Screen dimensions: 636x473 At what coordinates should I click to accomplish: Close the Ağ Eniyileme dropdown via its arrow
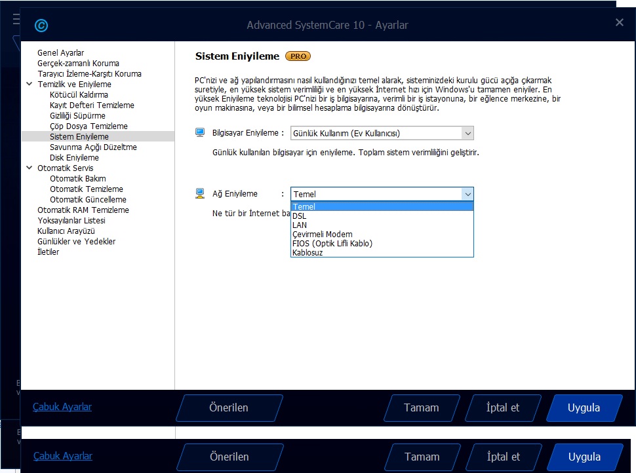point(467,194)
